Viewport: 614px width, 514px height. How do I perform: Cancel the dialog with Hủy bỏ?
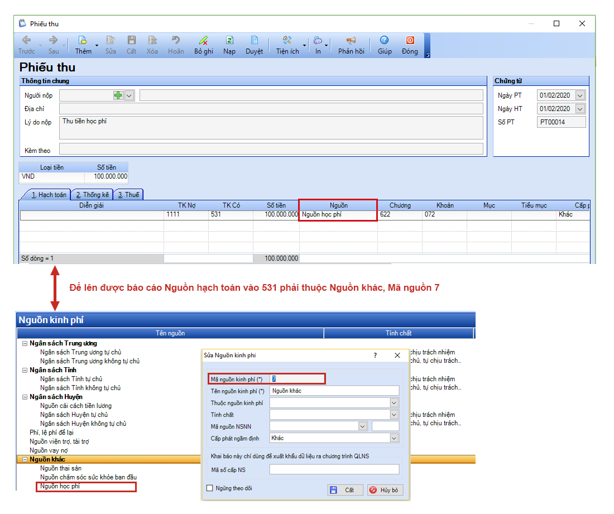click(385, 490)
